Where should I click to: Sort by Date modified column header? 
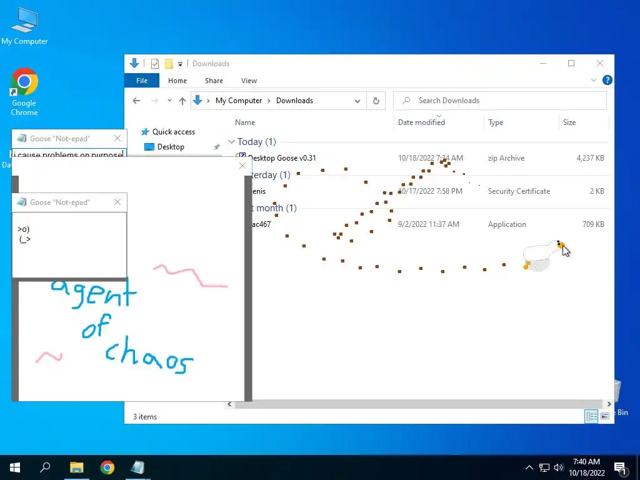(x=421, y=122)
